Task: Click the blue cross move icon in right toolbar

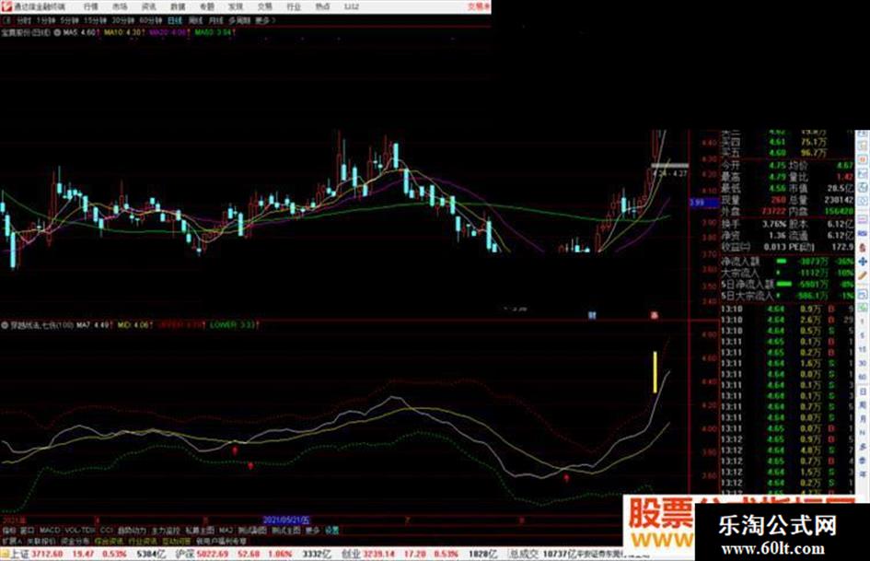Action: coord(863,261)
